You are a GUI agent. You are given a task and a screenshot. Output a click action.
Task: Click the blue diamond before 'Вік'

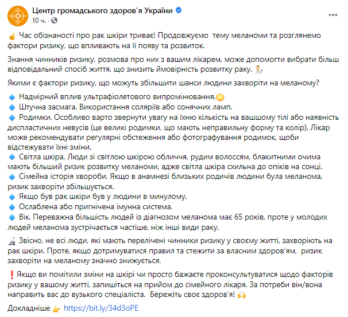click(13, 217)
